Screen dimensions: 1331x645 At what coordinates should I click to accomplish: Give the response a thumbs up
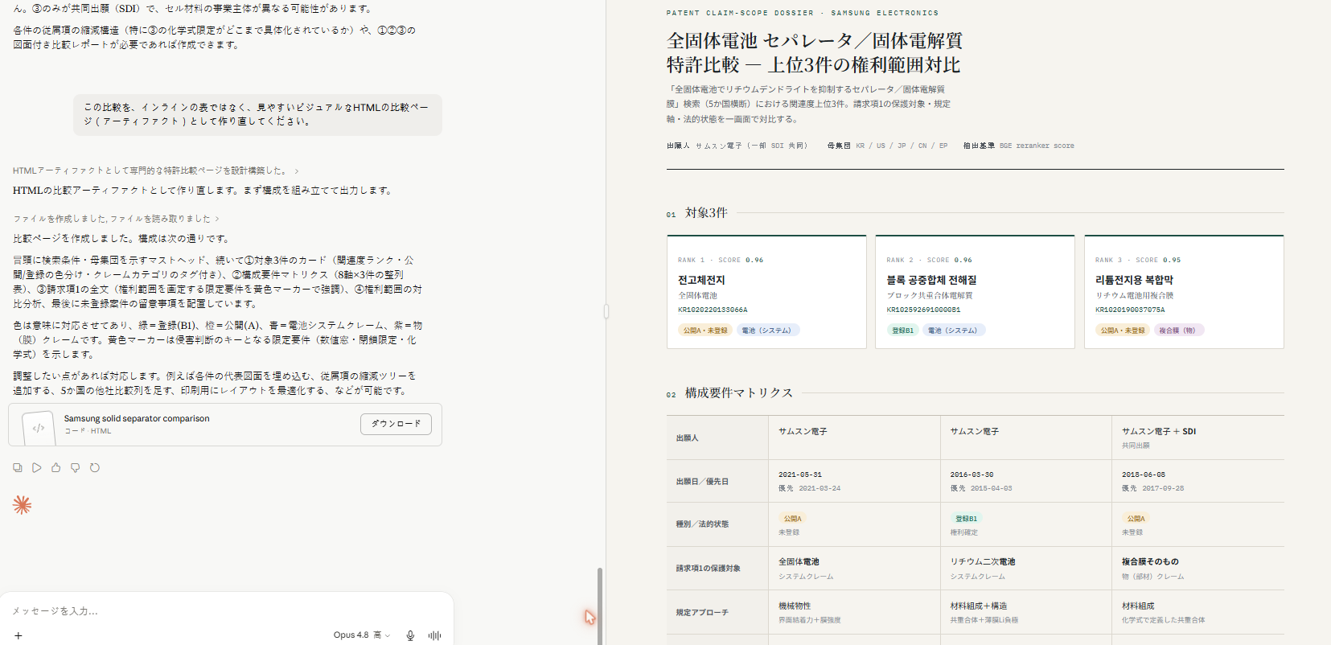click(56, 467)
